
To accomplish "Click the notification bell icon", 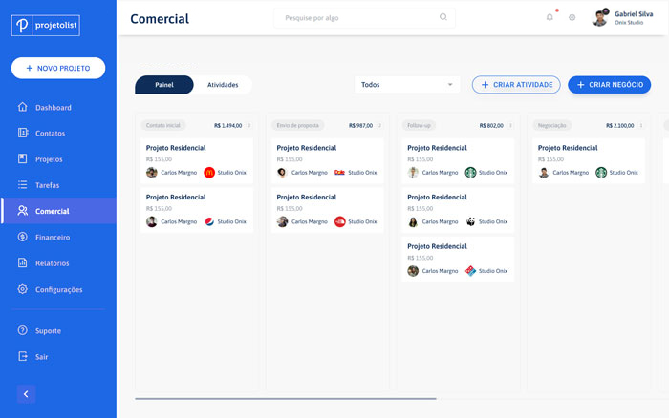I will 550,17.
